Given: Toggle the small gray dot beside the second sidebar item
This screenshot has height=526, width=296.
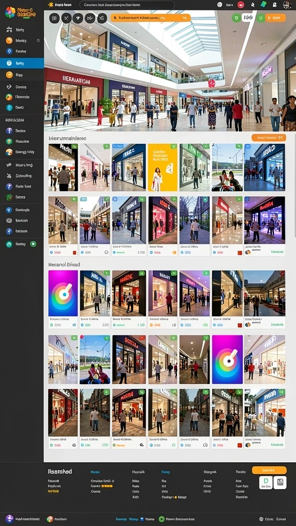Looking at the screenshot, I should click(x=38, y=41).
